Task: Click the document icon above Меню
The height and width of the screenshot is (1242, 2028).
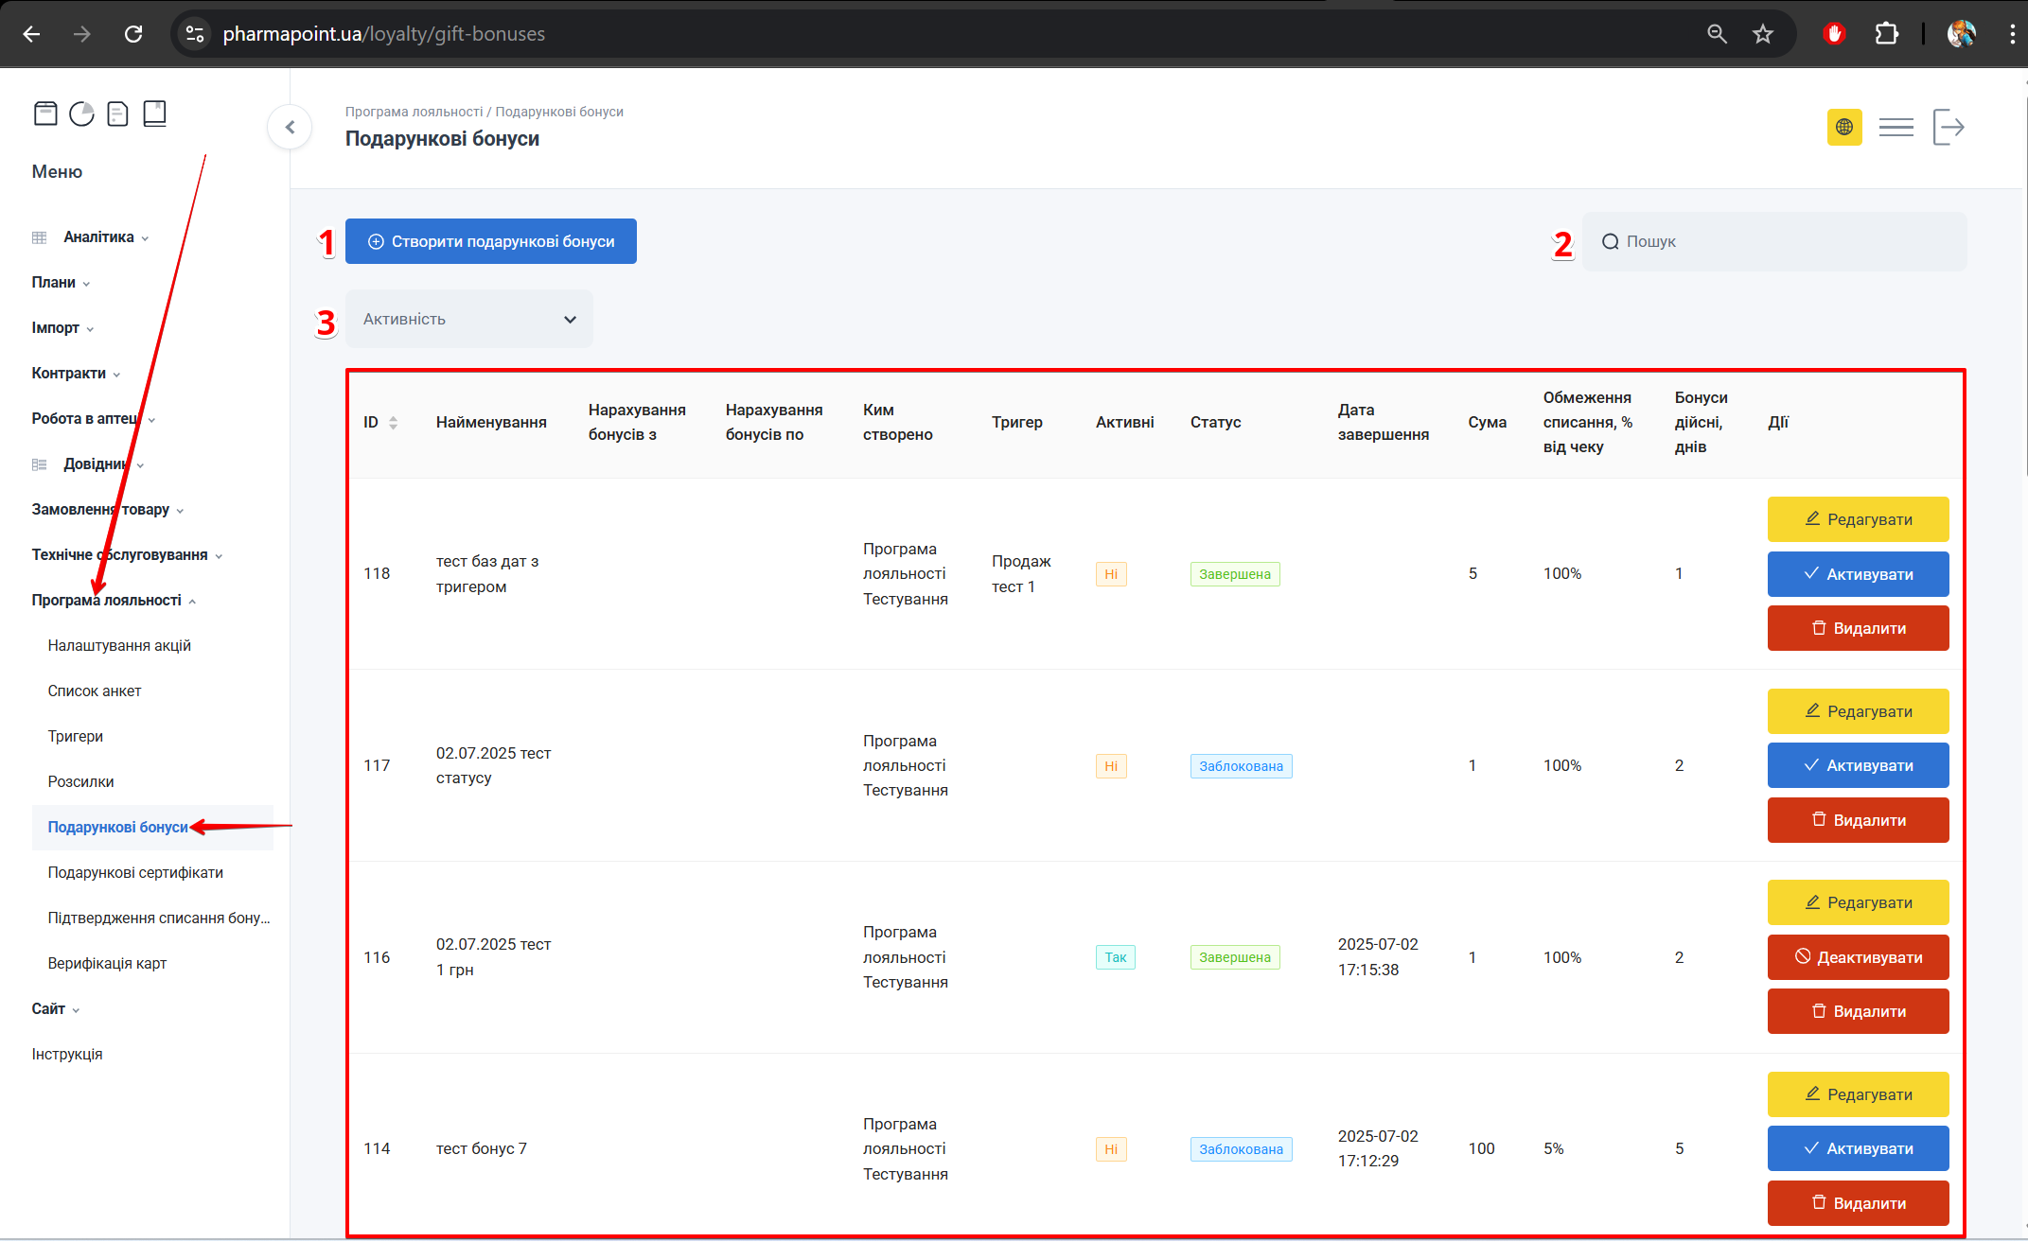Action: (117, 114)
